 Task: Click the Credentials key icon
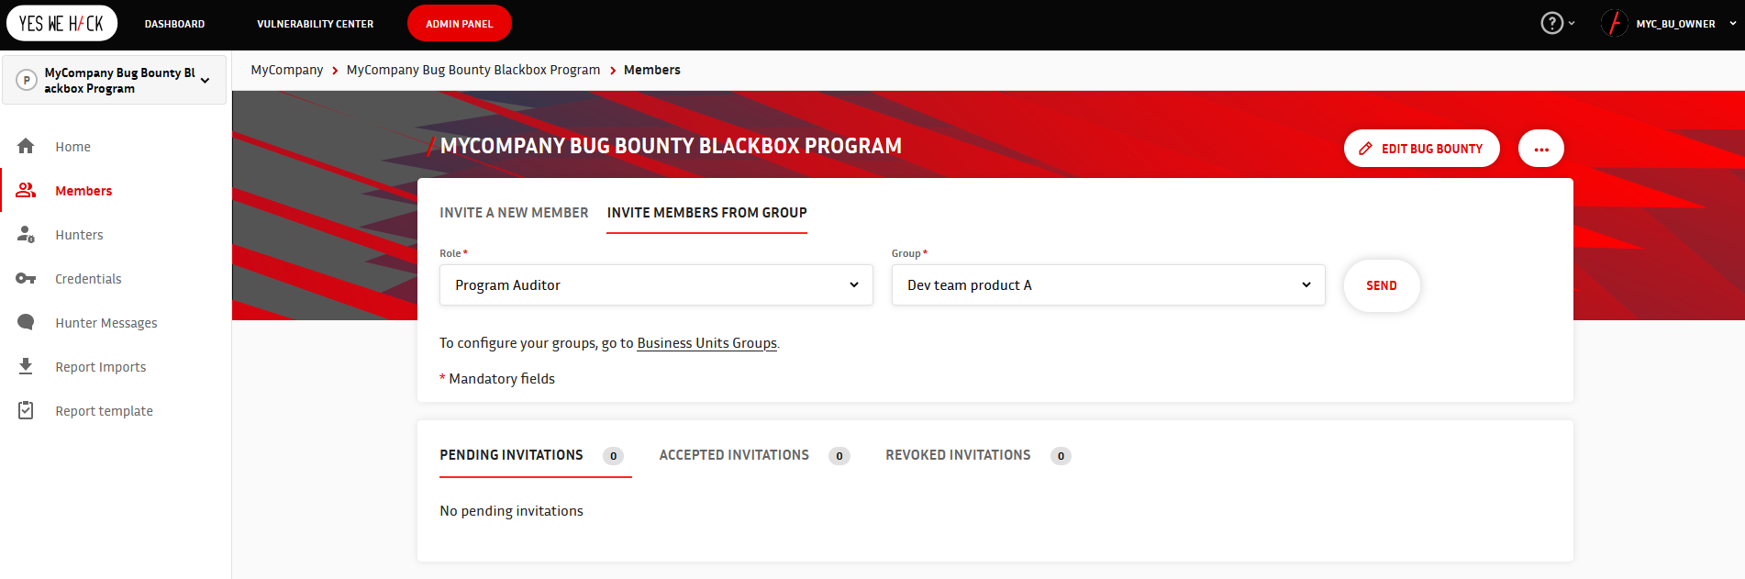[x=26, y=278]
